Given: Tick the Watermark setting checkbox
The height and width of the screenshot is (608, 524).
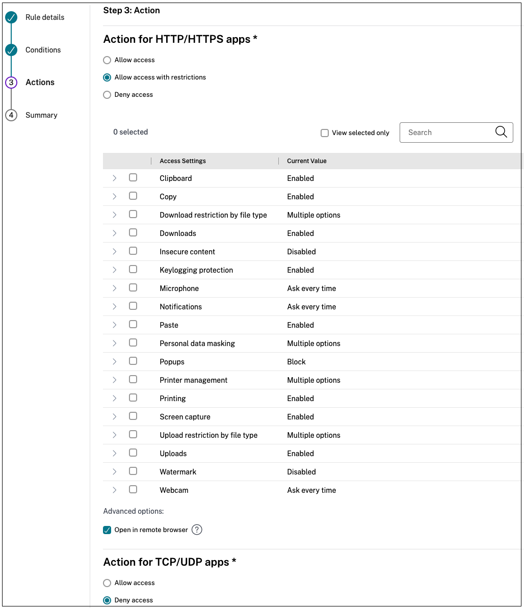Looking at the screenshot, I should click(133, 471).
